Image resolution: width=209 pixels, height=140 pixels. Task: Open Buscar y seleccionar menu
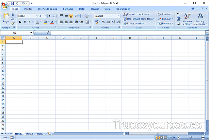click(x=200, y=19)
